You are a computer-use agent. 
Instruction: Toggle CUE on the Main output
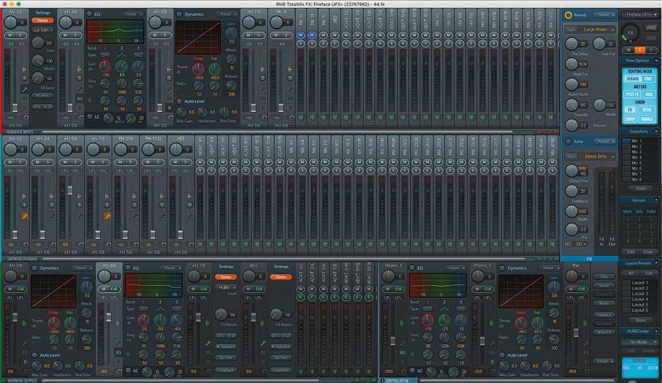coord(582,289)
